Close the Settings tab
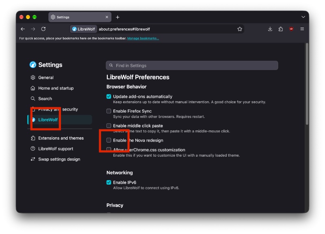325x234 pixels. coord(107,17)
